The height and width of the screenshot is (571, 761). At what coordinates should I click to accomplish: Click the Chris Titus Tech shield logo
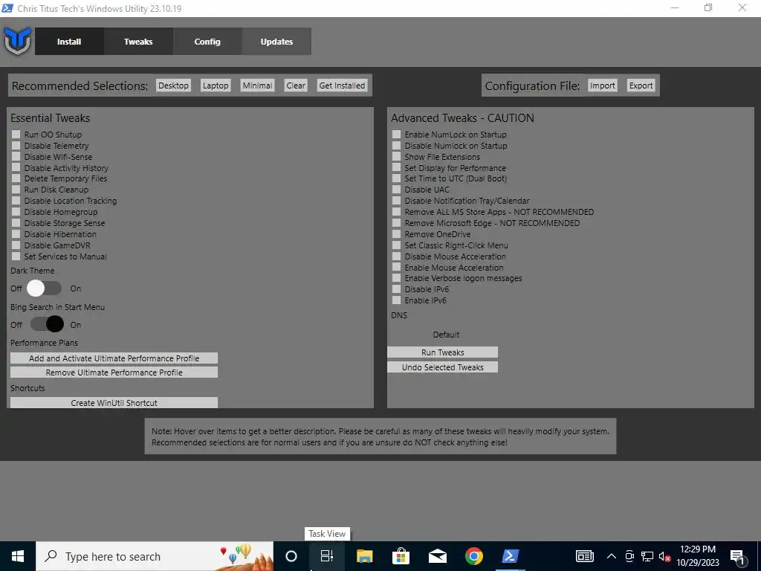[18, 42]
